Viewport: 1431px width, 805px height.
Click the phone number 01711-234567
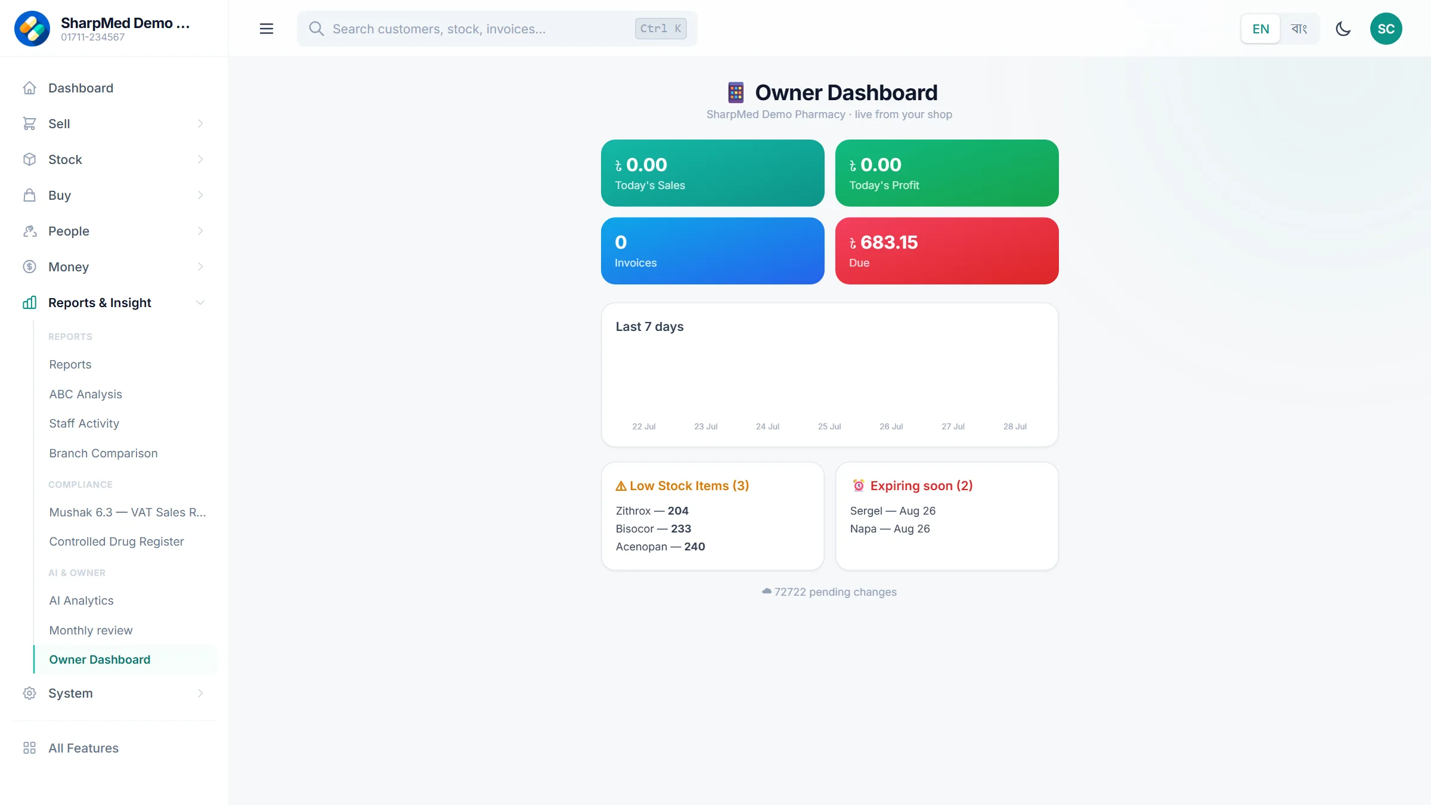93,37
